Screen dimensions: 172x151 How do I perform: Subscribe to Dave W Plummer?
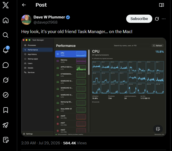[x=139, y=19]
